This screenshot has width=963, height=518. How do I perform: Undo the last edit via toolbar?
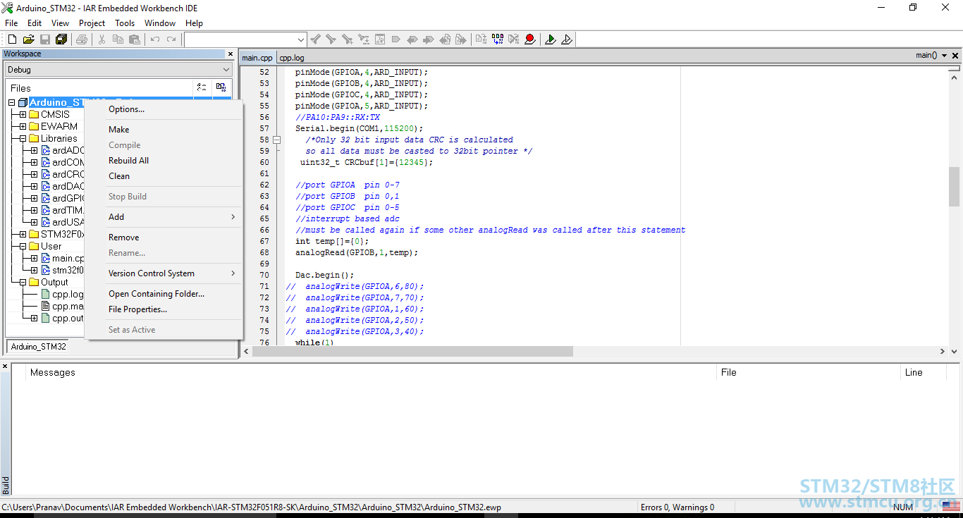pos(155,39)
